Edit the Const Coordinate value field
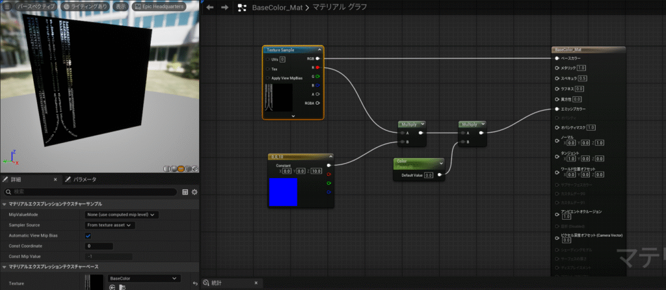 [x=99, y=246]
